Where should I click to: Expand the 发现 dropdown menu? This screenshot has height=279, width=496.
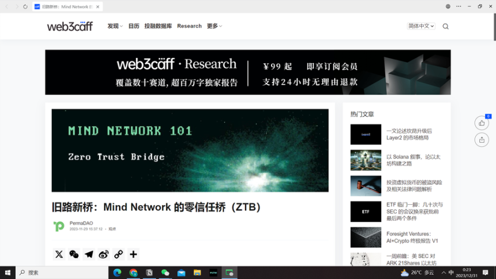[115, 26]
